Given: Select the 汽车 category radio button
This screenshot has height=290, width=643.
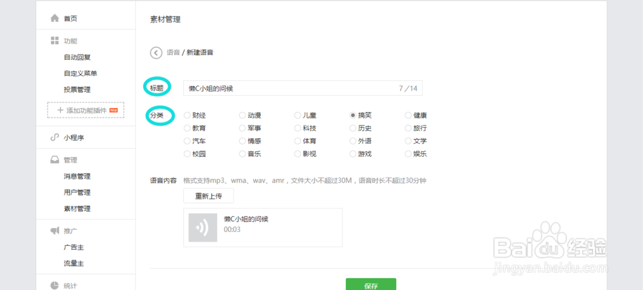Looking at the screenshot, I should 187,141.
